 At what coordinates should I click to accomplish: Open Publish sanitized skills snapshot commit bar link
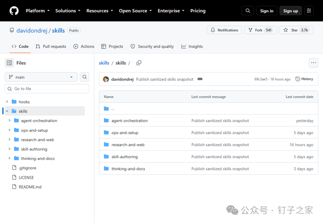click(164, 79)
